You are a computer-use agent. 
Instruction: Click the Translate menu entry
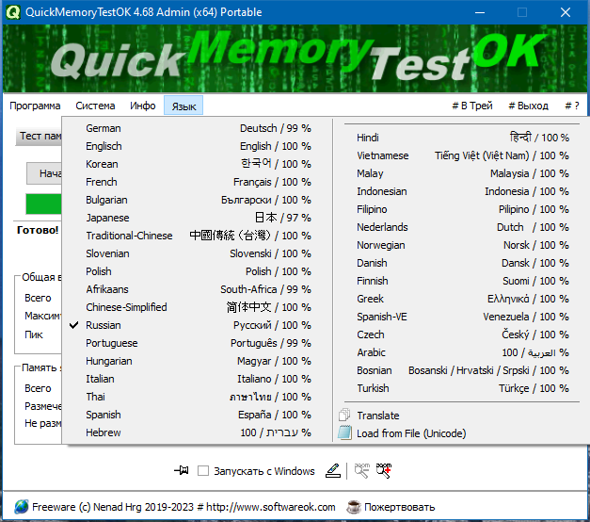[462, 416]
